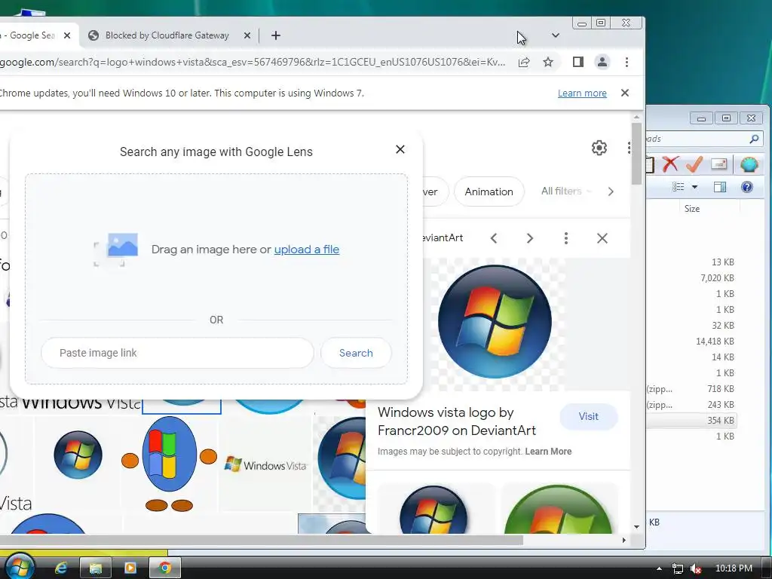Click the orange checkmark icon in Explorer
The height and width of the screenshot is (579, 772).
[694, 164]
